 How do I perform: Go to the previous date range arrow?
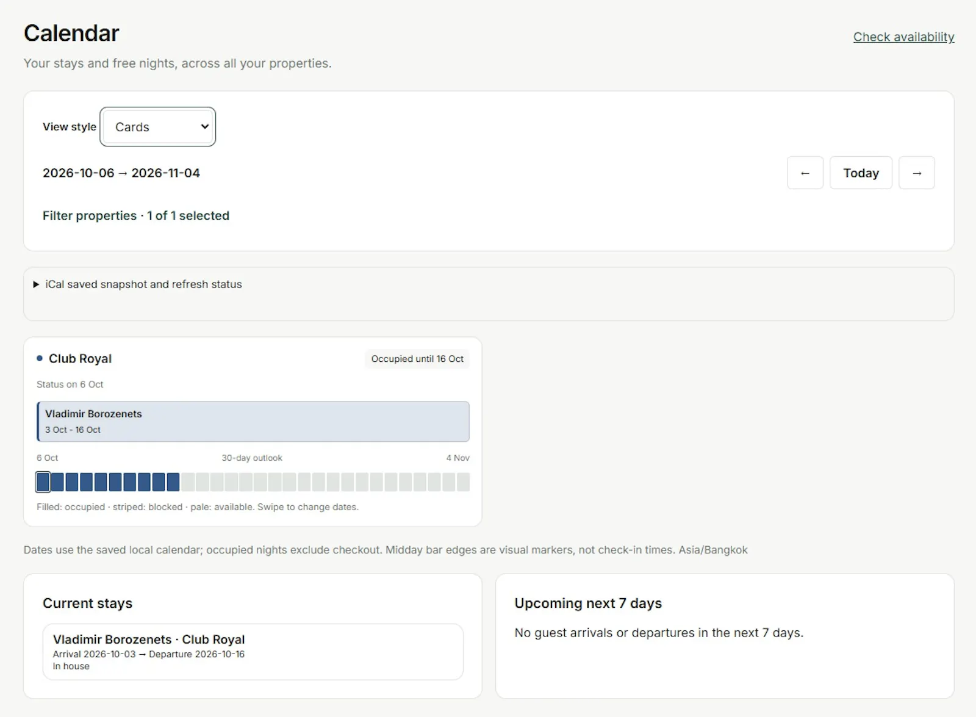click(x=805, y=173)
